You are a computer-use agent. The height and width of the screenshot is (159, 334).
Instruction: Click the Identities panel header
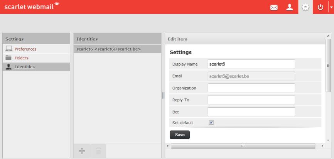[x=117, y=39]
